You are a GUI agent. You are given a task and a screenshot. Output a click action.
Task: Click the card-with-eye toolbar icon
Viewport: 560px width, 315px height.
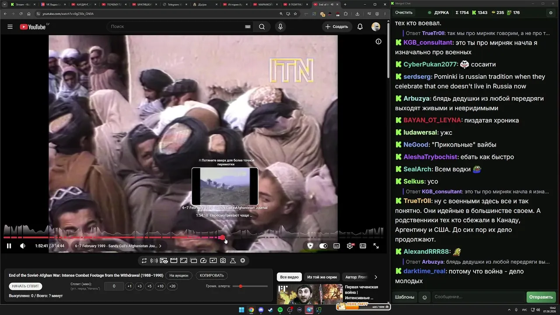click(x=164, y=261)
